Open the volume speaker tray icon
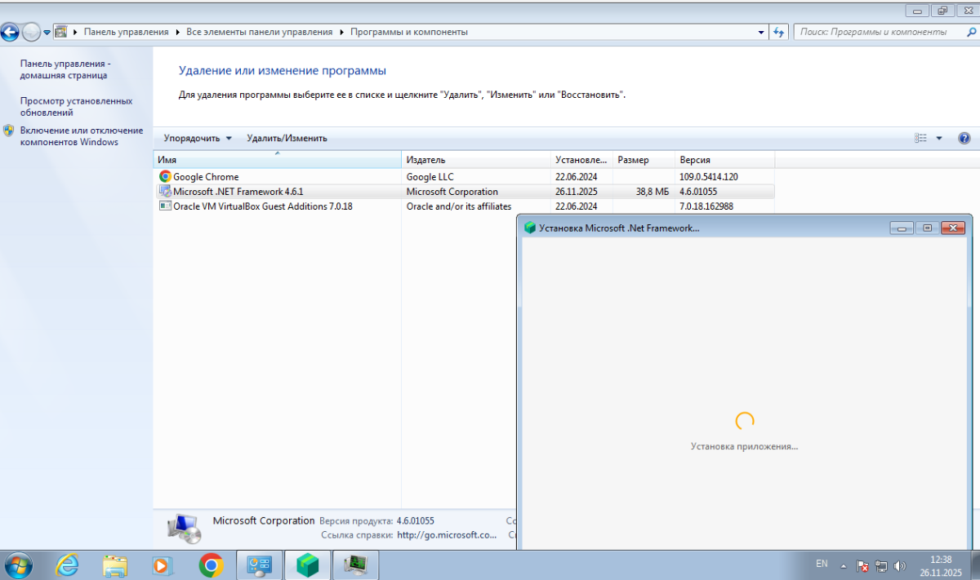The height and width of the screenshot is (580, 980). point(900,565)
